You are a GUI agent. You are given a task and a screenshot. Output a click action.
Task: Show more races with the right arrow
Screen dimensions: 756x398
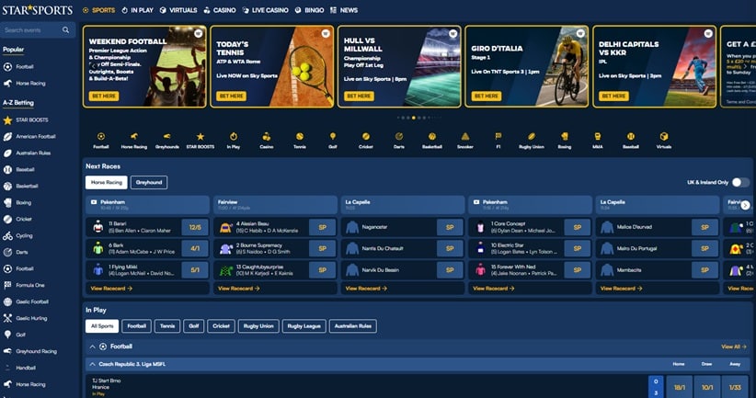(745, 205)
